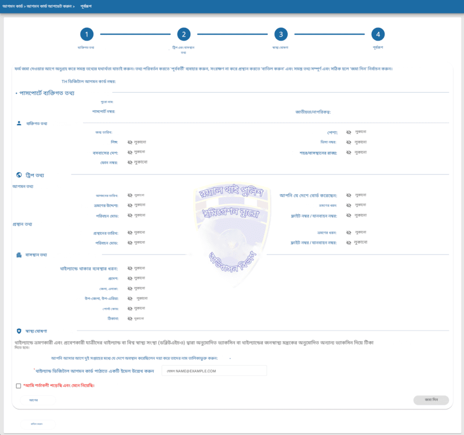Click the person icon for personal information section

tap(19, 124)
